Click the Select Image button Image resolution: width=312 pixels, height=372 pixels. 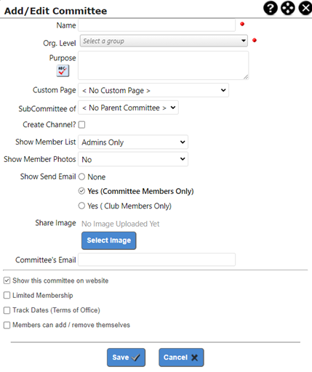(x=109, y=240)
